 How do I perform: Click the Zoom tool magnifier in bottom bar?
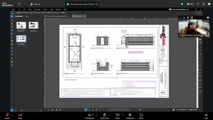(x=96, y=110)
